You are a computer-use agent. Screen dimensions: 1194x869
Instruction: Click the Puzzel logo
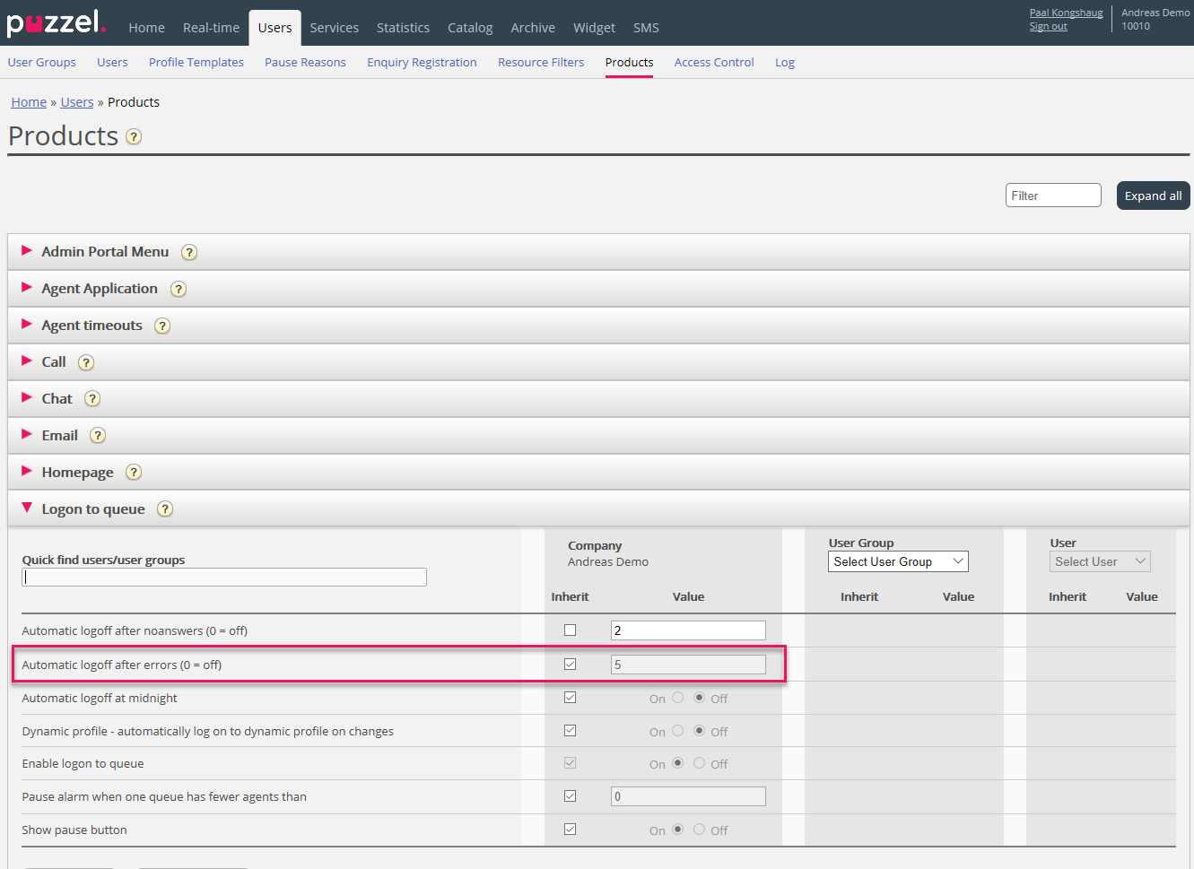click(x=56, y=23)
